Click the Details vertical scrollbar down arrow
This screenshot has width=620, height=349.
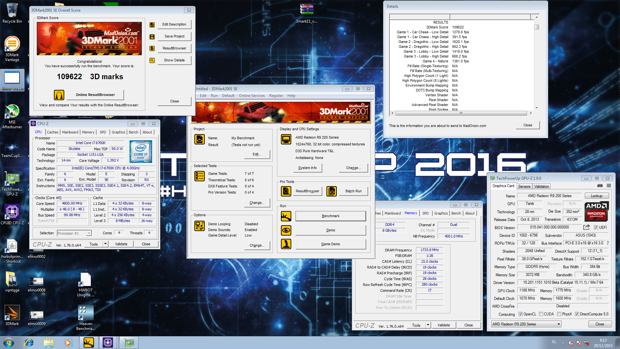[537, 108]
